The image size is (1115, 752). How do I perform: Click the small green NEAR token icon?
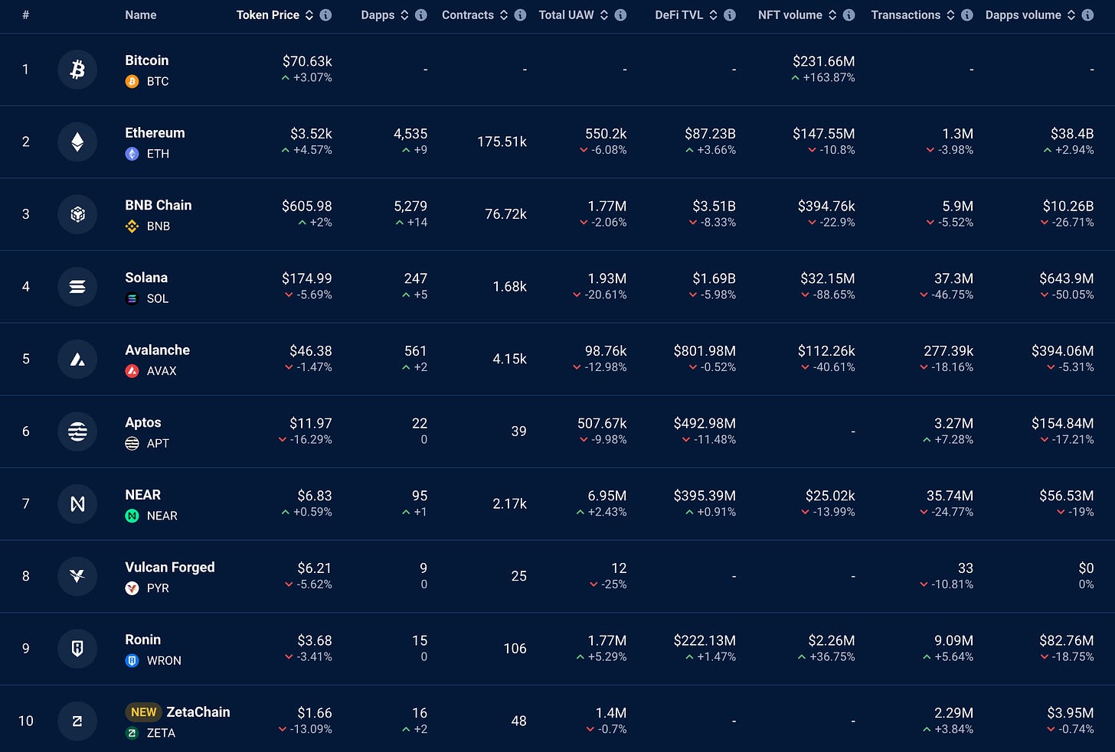[132, 516]
